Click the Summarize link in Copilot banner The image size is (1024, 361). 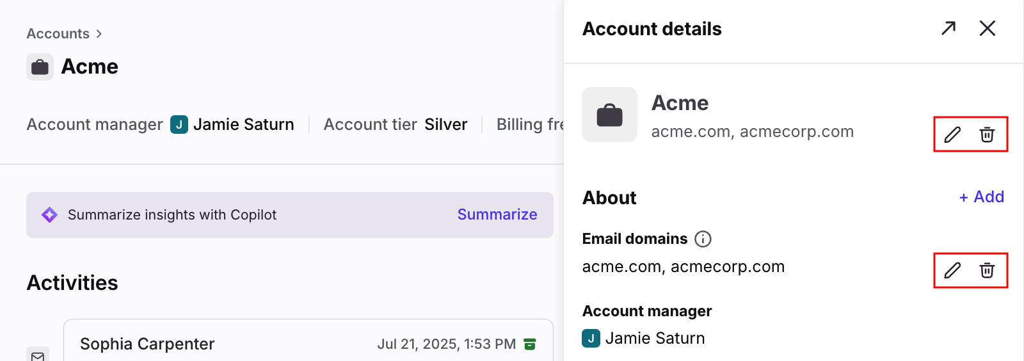[x=497, y=214]
